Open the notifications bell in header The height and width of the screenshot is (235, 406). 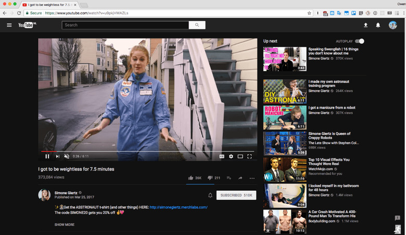coord(378,25)
